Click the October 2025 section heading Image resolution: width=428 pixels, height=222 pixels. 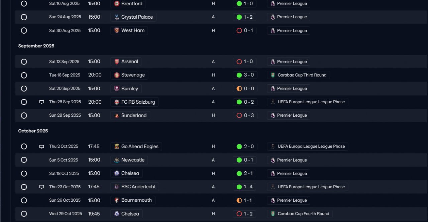click(x=33, y=131)
